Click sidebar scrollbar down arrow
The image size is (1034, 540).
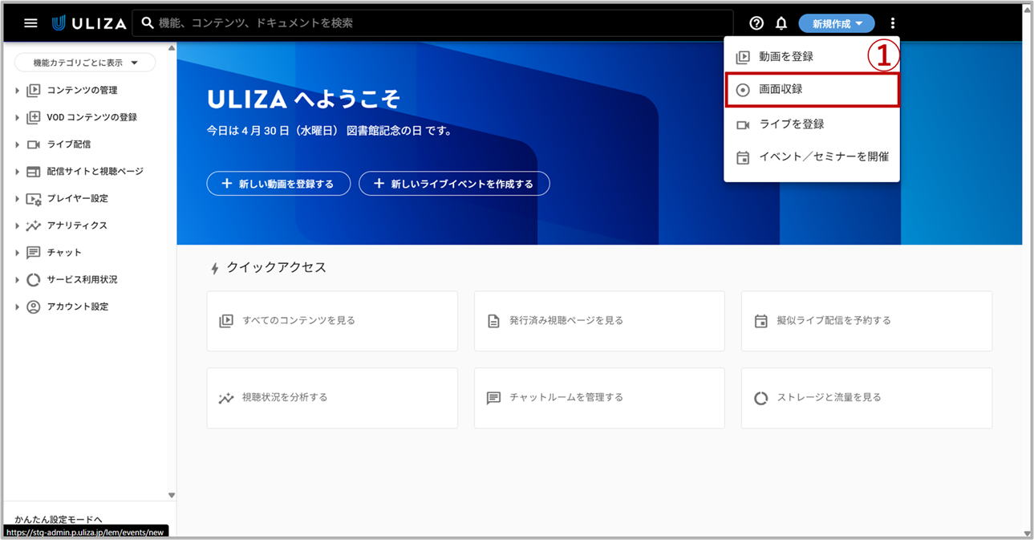coord(172,495)
